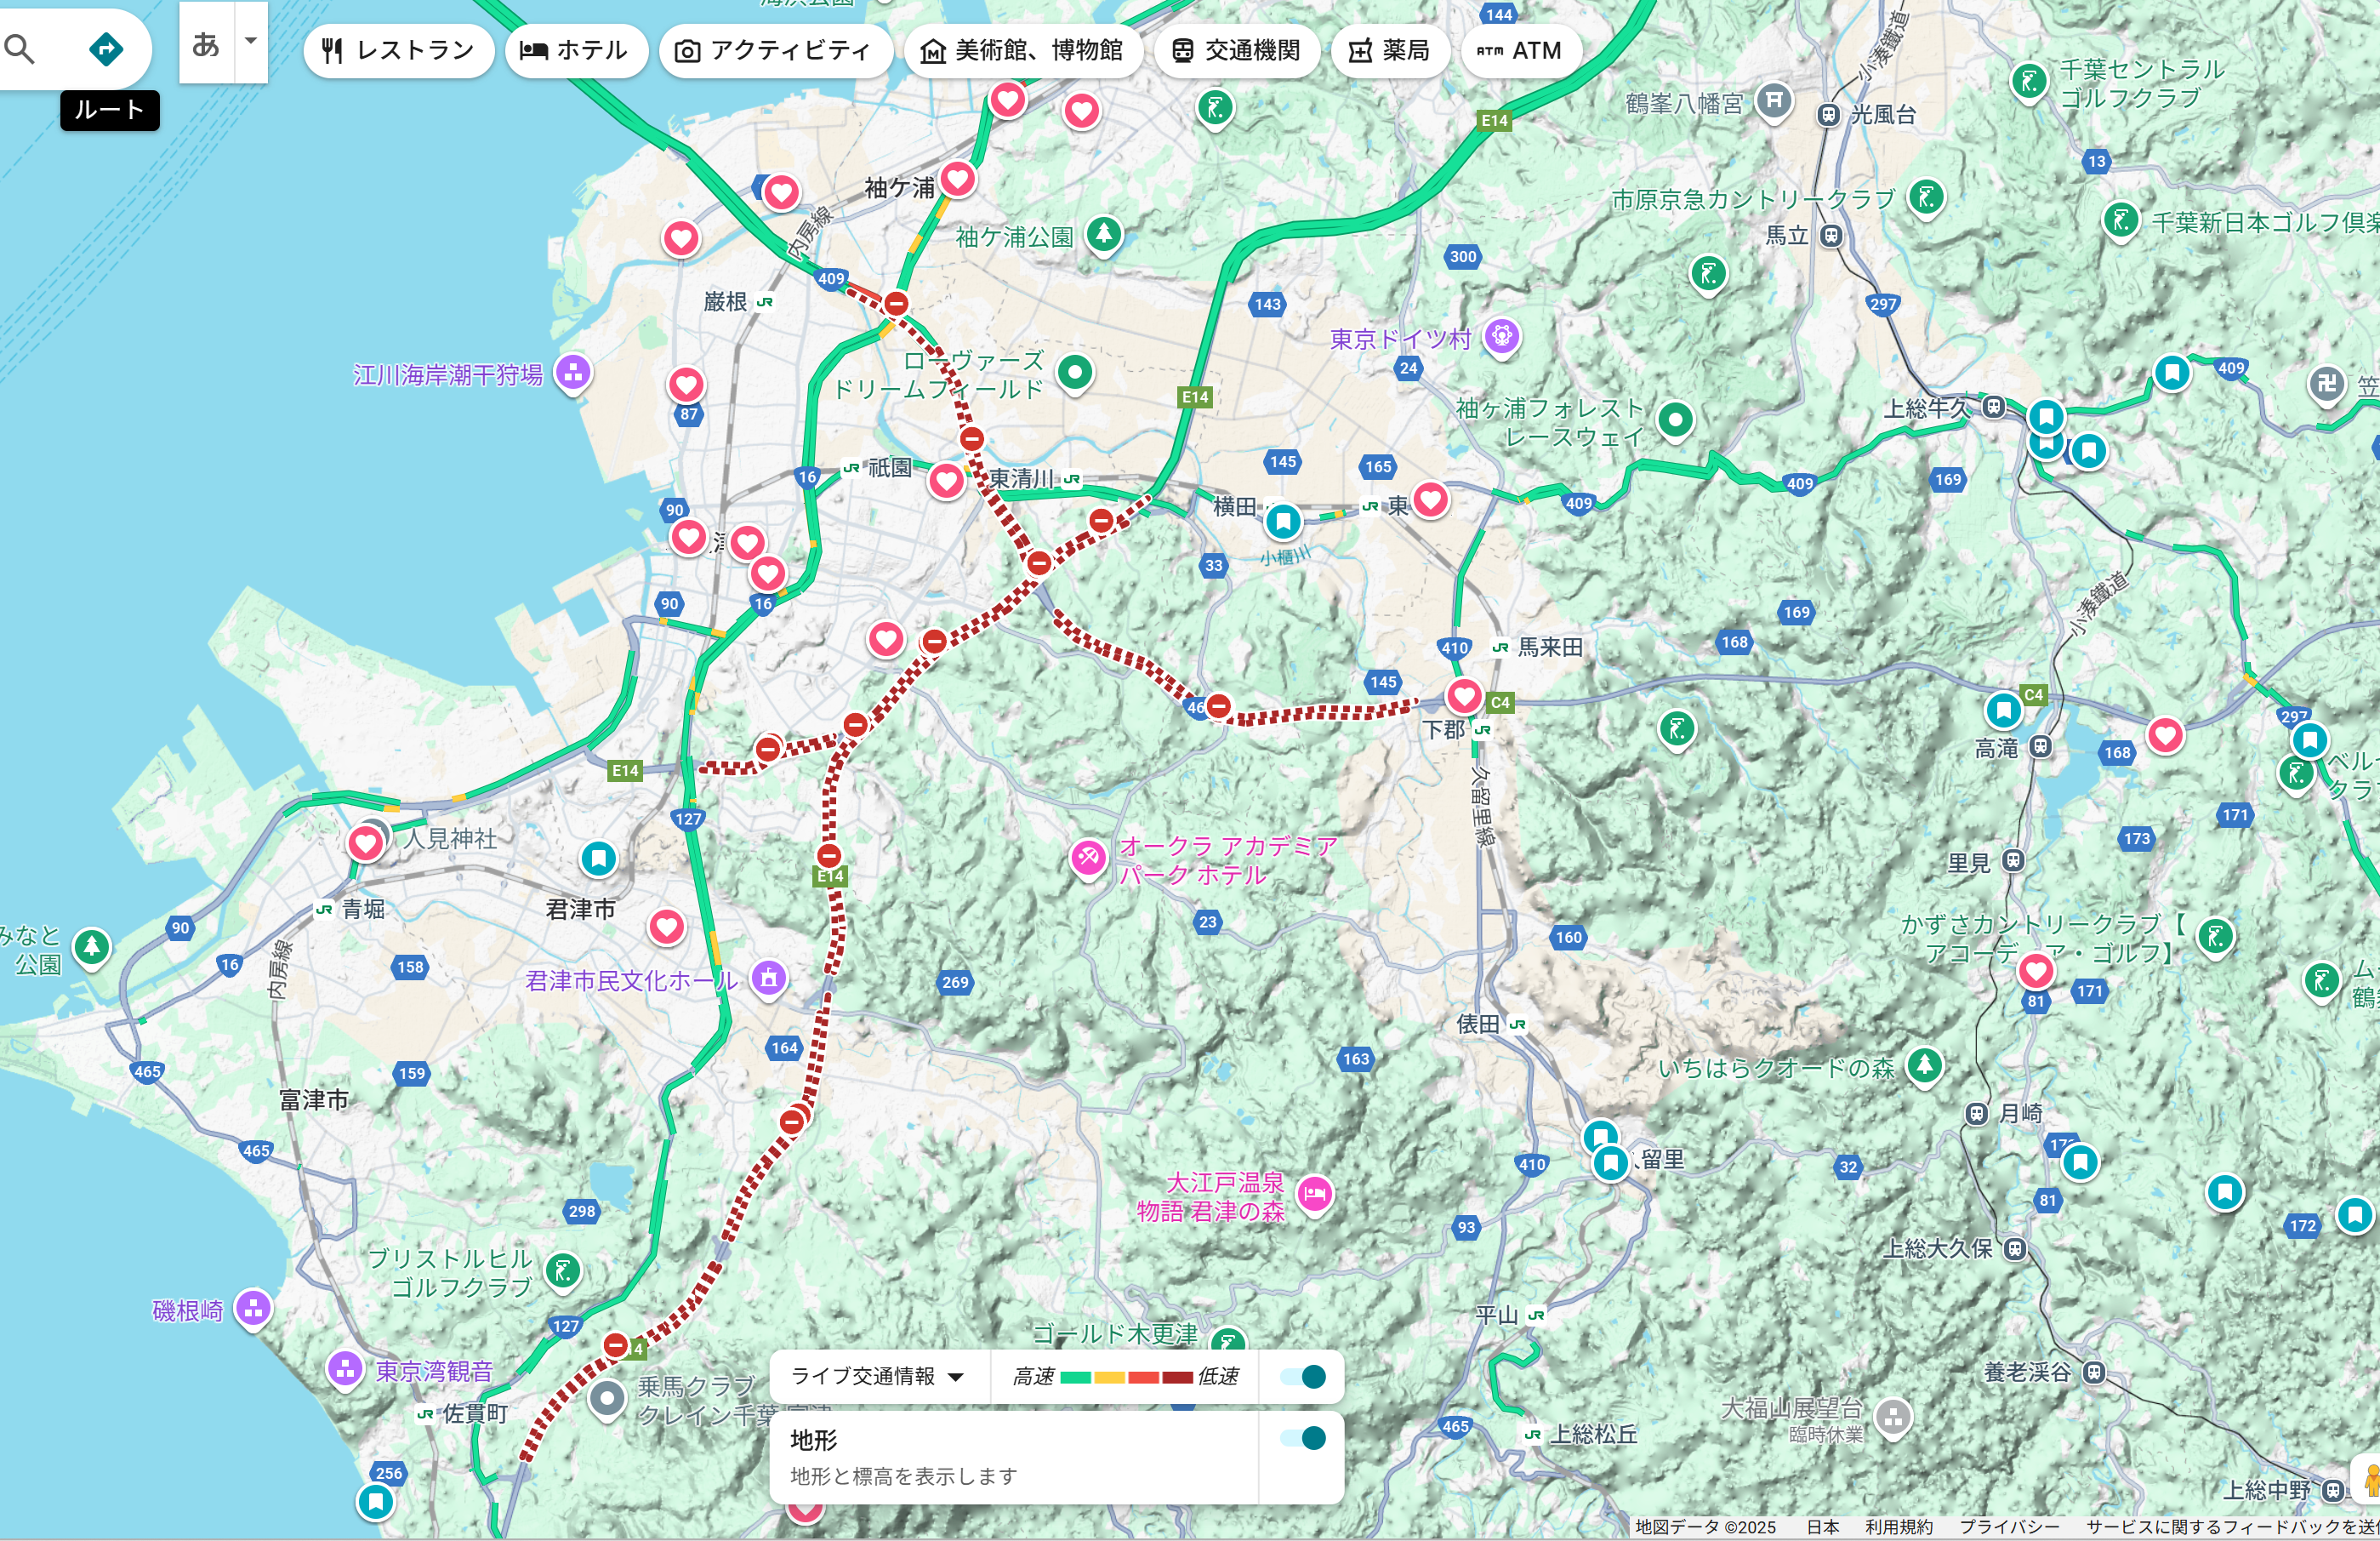
Task: Expand the input language dropdown arrow
Action: [x=251, y=42]
